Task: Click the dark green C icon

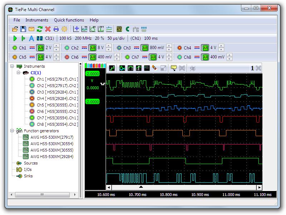Action: 128,29
